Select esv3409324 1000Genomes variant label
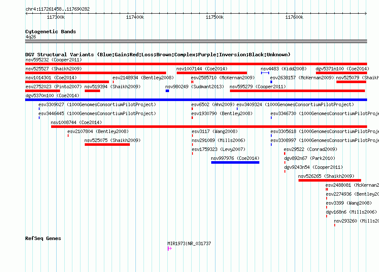The height and width of the screenshot is (272, 379). point(295,104)
